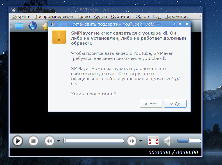Click the fast forward button

tap(132, 141)
